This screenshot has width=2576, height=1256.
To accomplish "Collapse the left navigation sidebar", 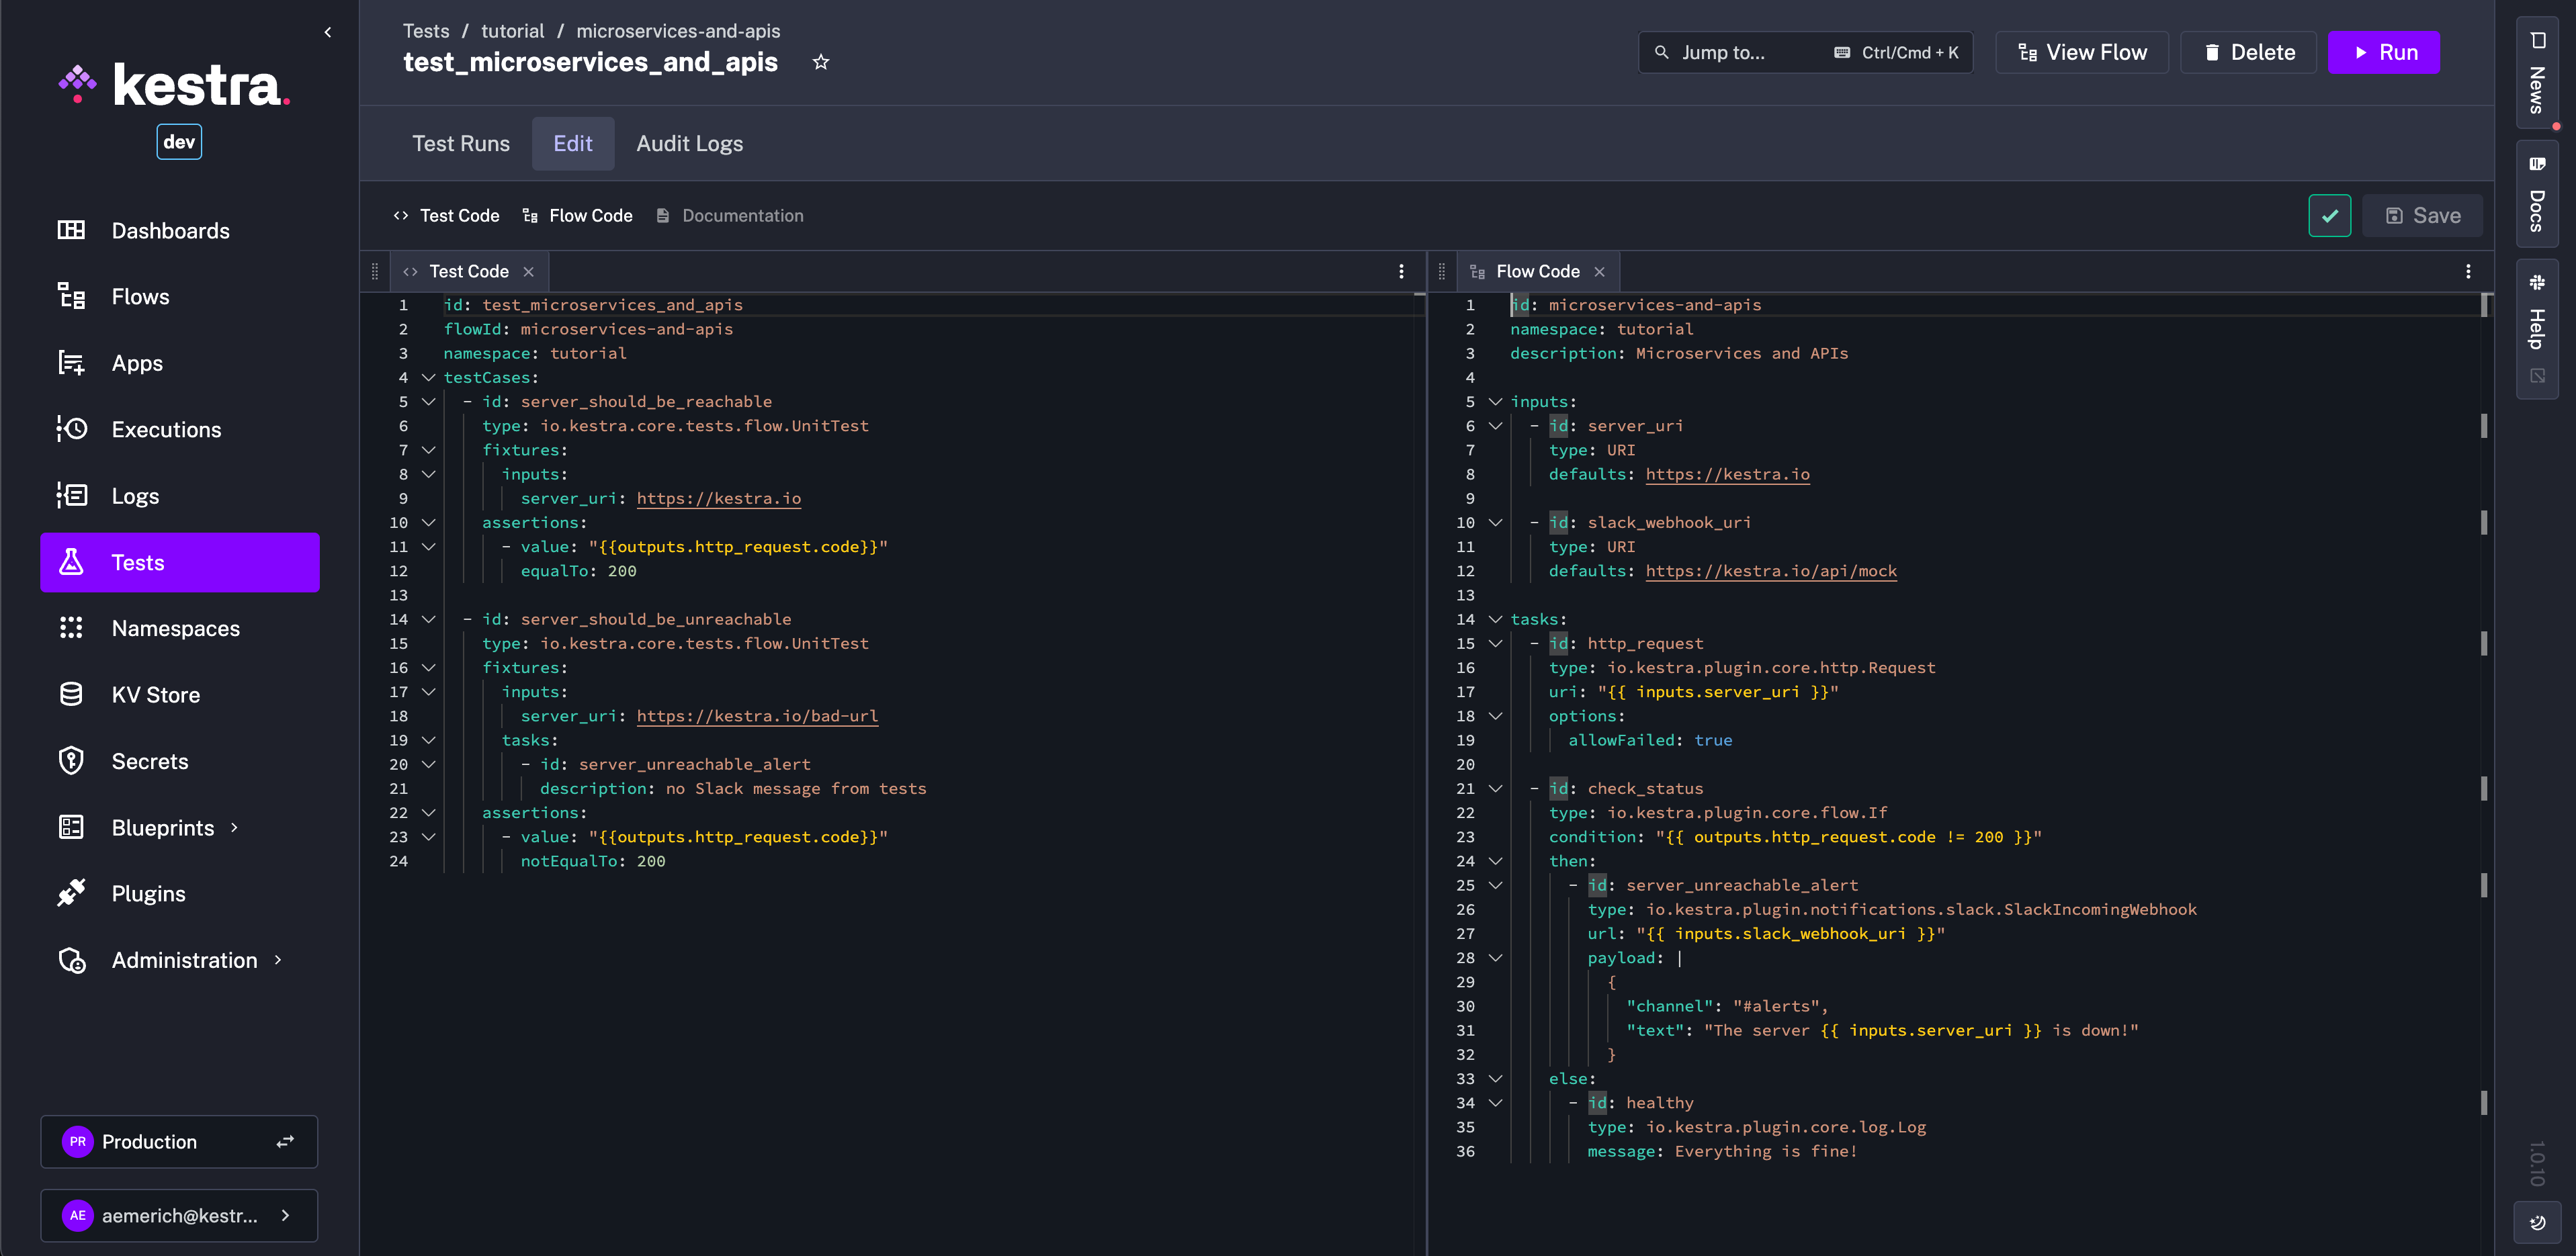I will [x=327, y=31].
